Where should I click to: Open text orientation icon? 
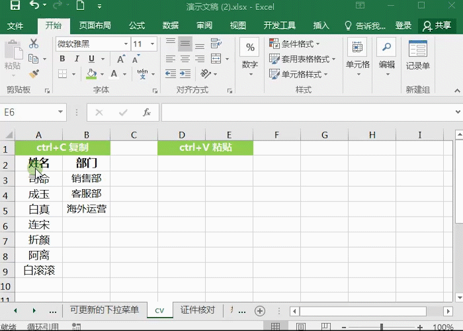(x=206, y=74)
